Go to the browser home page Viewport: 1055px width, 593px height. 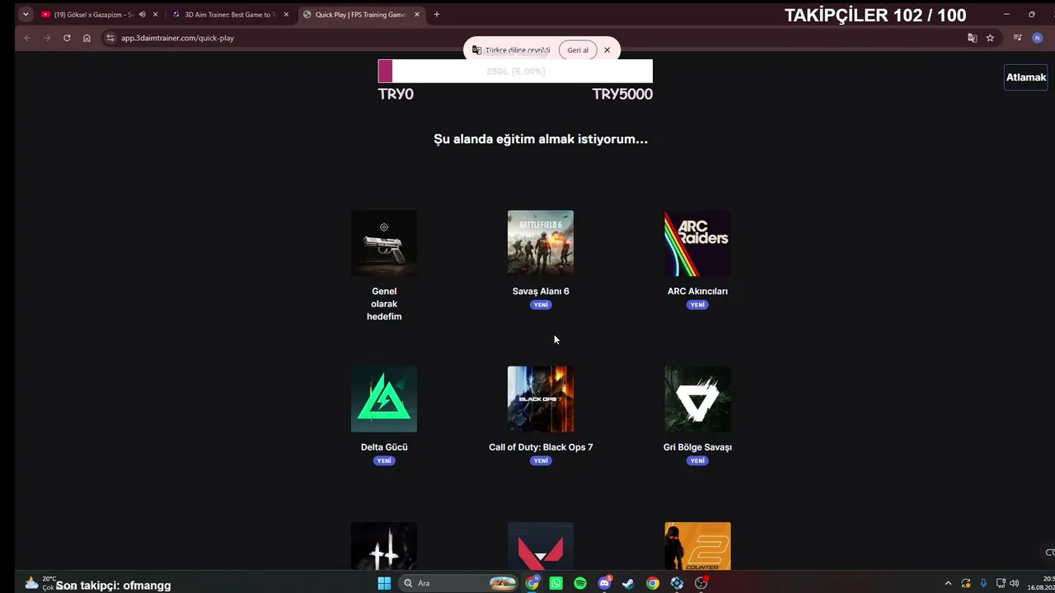(87, 38)
